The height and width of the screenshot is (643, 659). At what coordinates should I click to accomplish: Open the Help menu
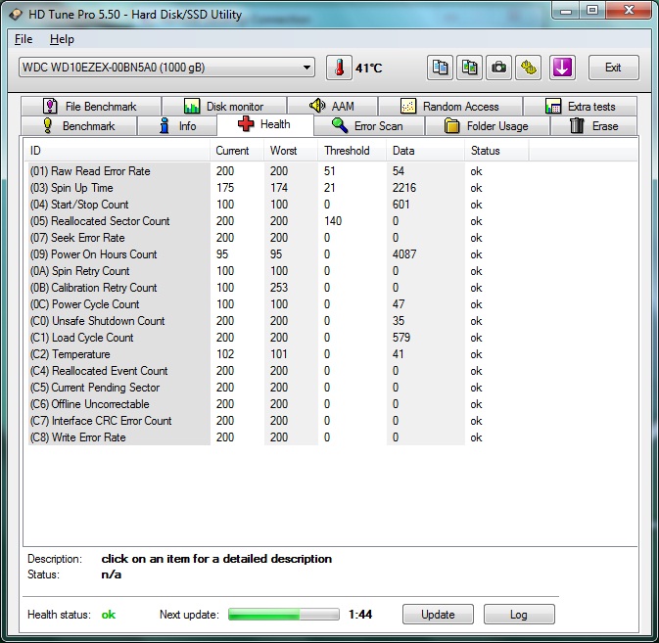point(62,39)
